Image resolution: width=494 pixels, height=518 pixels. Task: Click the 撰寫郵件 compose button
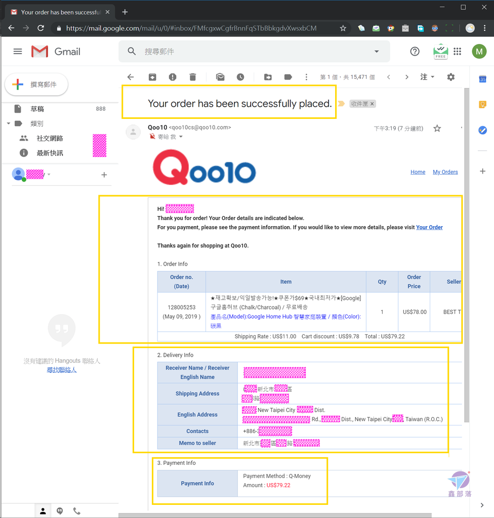(36, 84)
